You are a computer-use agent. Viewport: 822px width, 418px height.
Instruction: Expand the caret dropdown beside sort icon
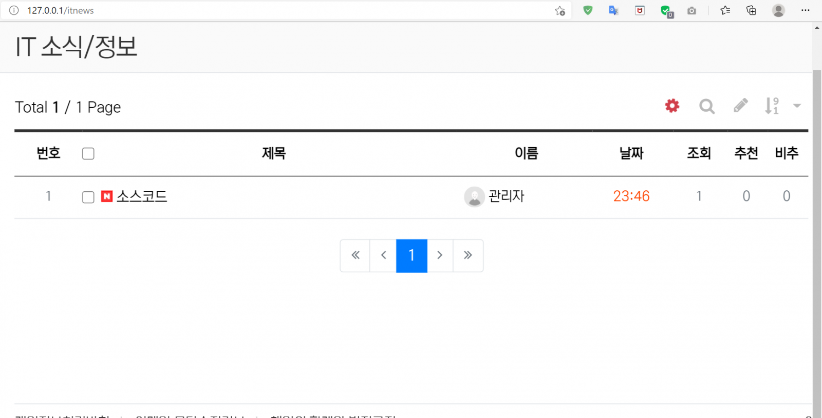click(797, 106)
